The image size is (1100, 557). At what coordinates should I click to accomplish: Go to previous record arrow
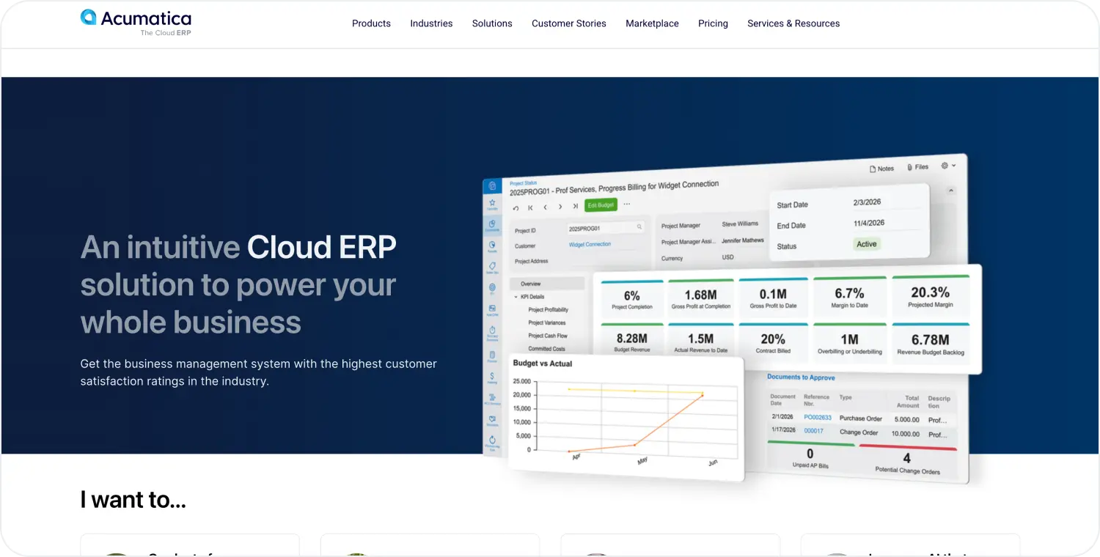click(545, 207)
